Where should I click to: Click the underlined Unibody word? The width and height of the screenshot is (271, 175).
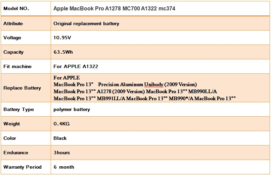tap(154, 84)
